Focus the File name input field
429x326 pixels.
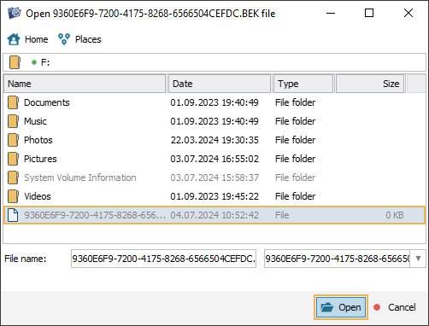163,259
